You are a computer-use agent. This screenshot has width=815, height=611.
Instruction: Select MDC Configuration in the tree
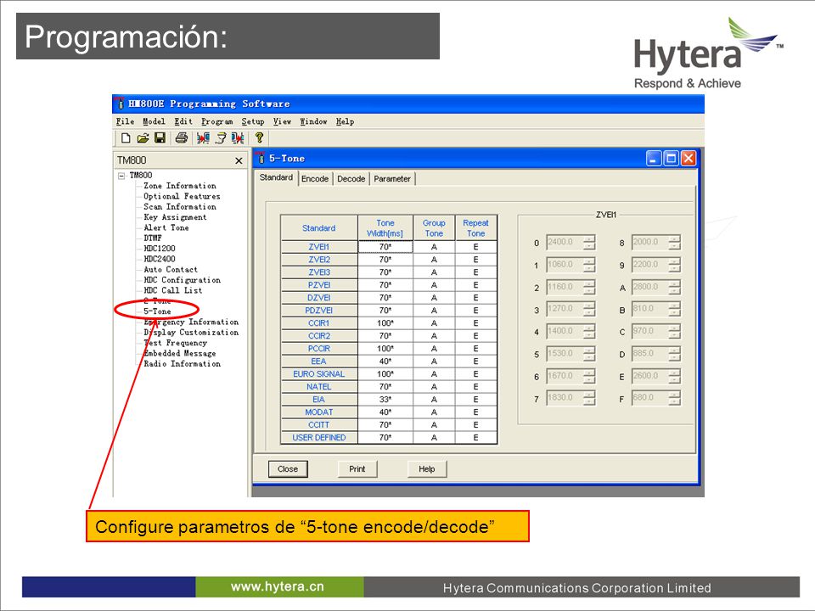click(182, 280)
